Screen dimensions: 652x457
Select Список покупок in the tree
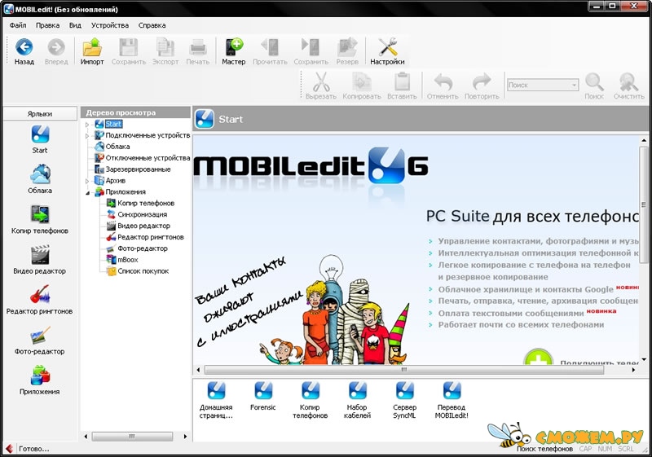pos(143,271)
